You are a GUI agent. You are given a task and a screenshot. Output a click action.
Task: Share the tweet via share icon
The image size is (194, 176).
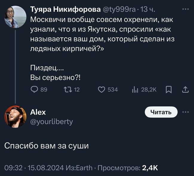[x=185, y=89]
